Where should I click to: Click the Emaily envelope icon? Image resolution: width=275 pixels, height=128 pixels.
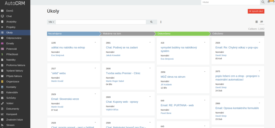click(x=2, y=44)
